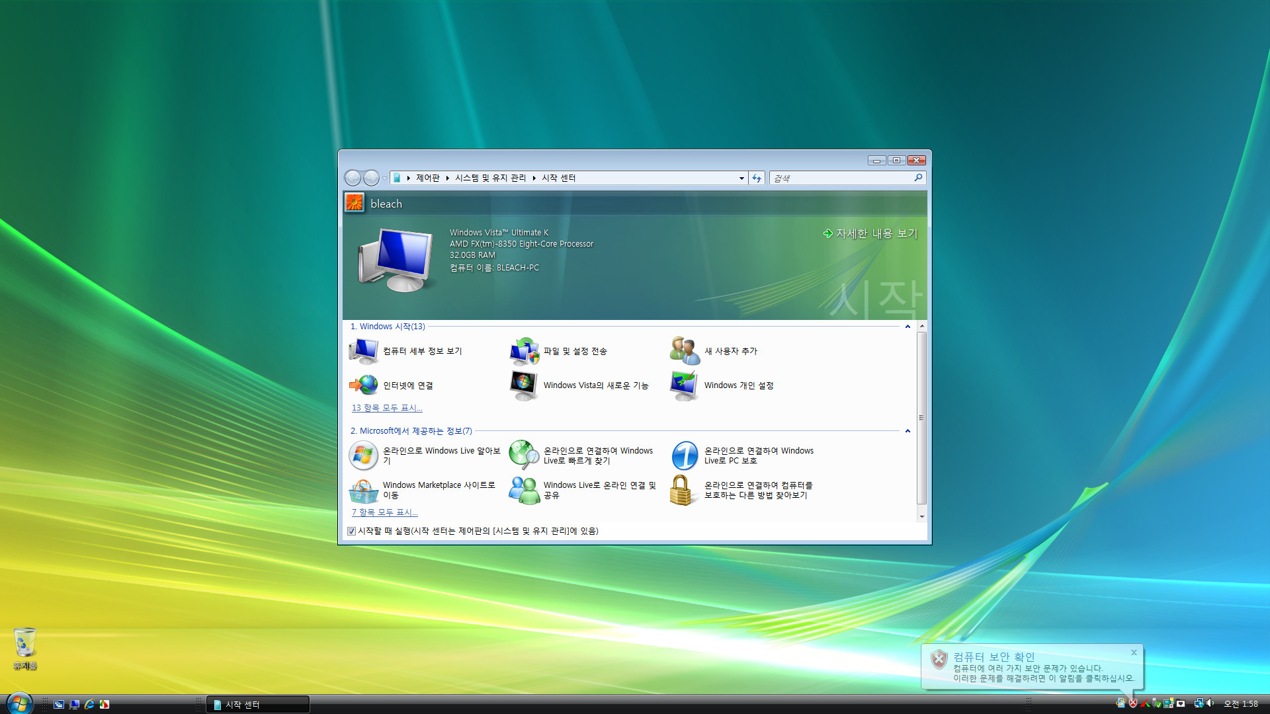Click the network connection tray icon
Viewport: 1270px width, 714px height.
tap(1199, 703)
